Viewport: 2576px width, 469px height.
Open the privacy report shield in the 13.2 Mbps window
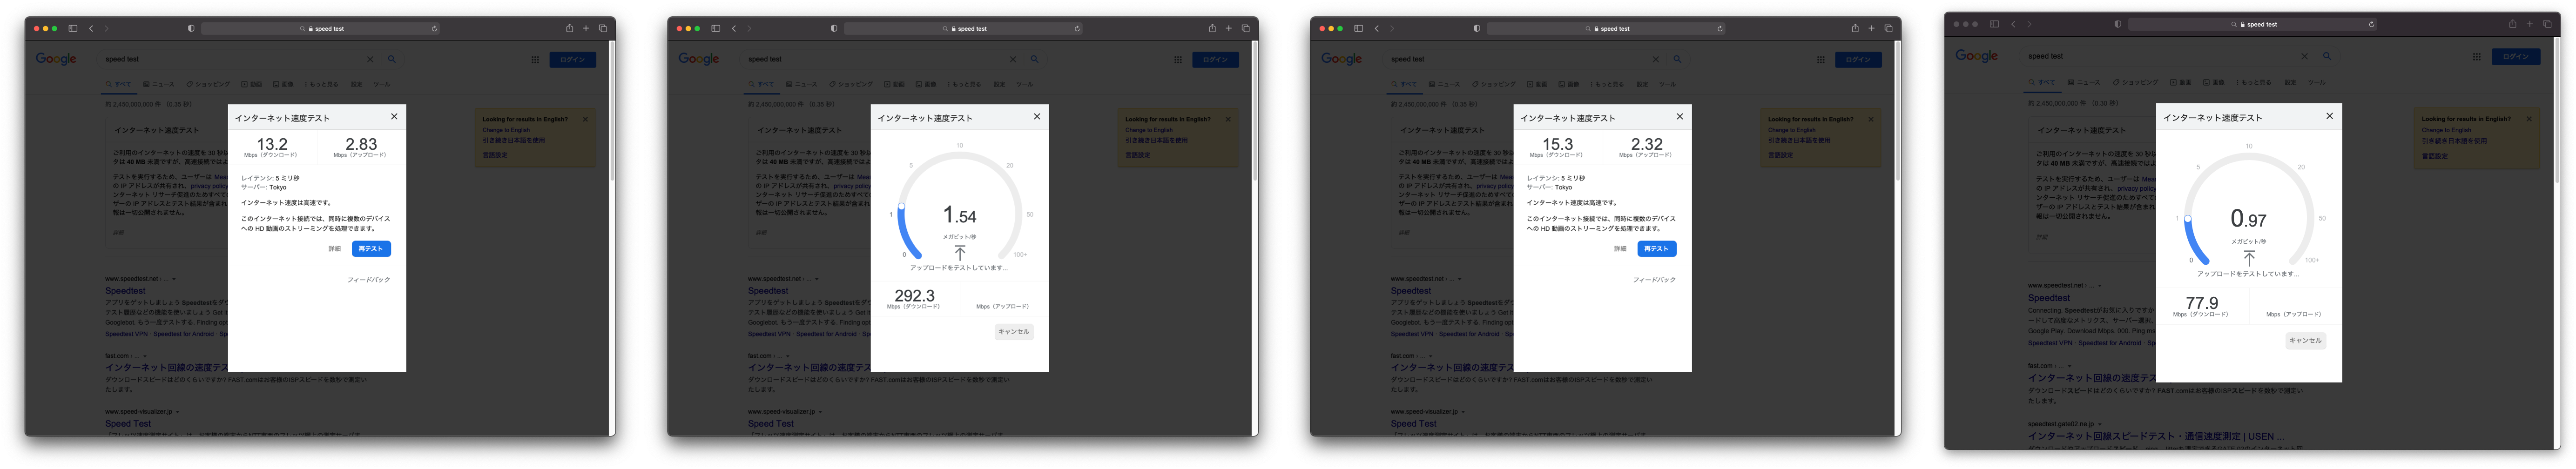coord(191,28)
